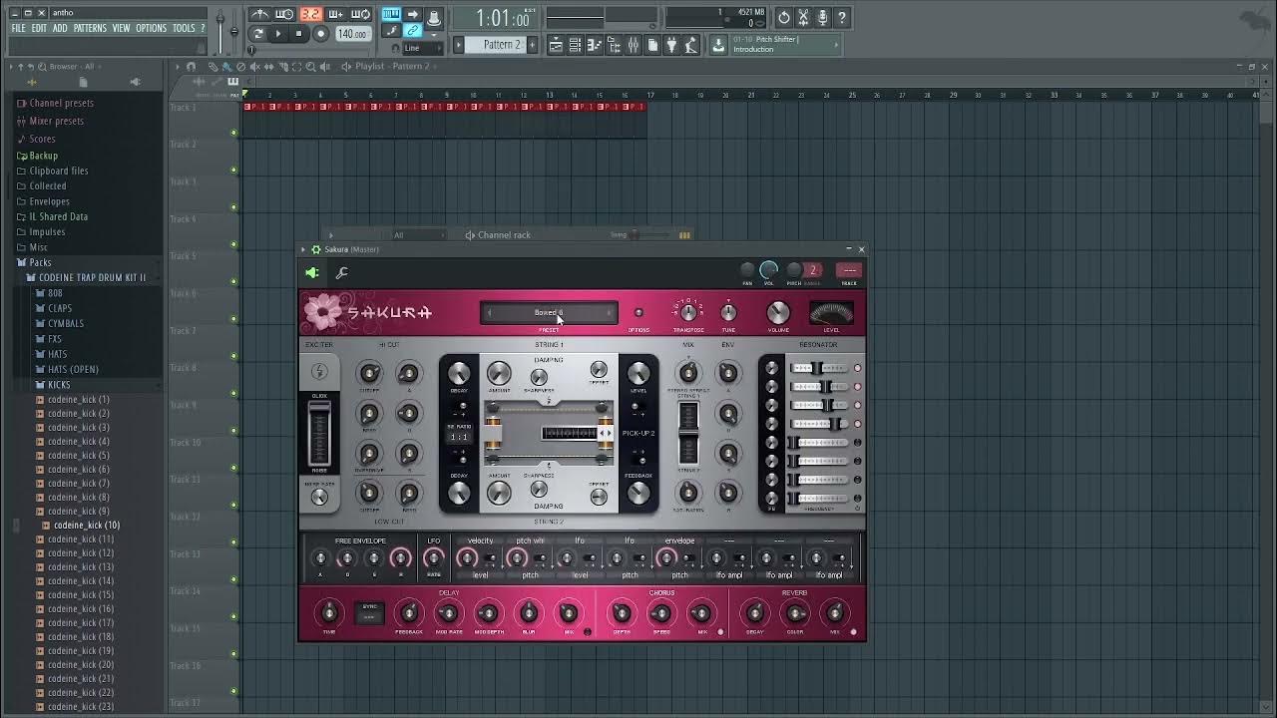Viewport: 1277px width, 718px height.
Task: Expand the CLAPS subfolder
Action: (60, 308)
